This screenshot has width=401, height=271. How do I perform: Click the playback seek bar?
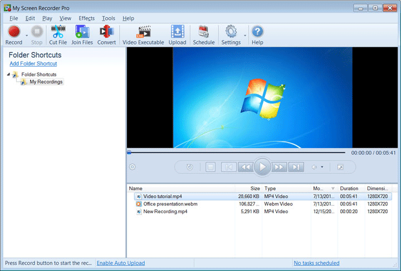coord(237,152)
